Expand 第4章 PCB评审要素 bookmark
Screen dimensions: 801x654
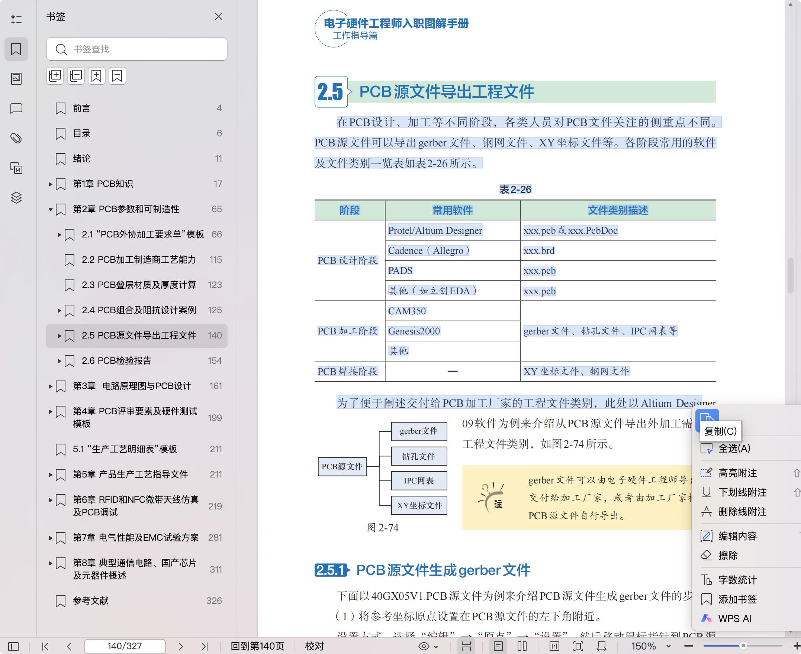pyautogui.click(x=51, y=411)
